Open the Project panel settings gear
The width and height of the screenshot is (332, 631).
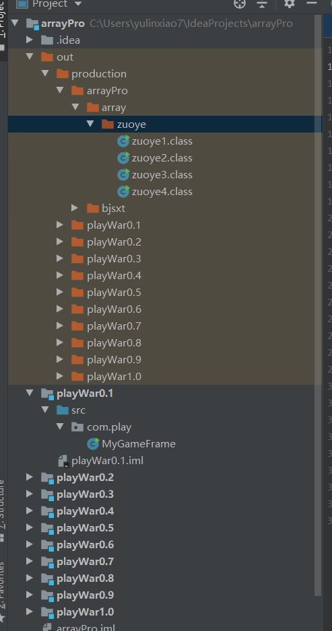[x=290, y=3]
